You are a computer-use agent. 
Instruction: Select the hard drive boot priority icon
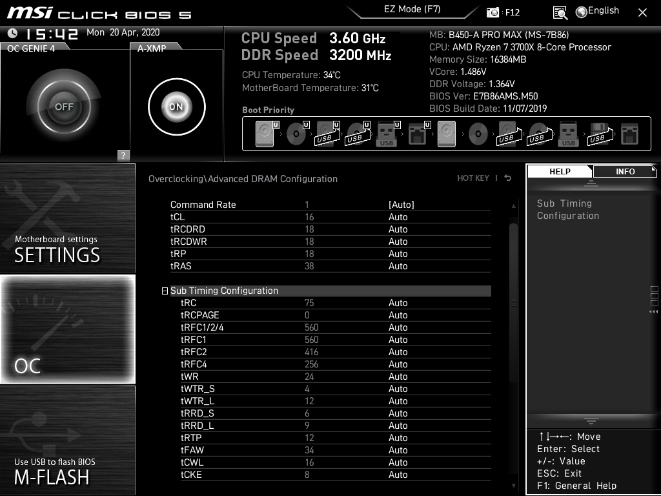(x=263, y=134)
